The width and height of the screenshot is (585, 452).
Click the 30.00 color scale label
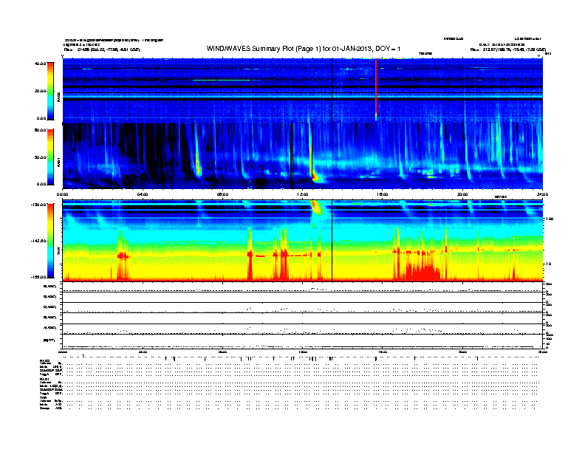click(x=40, y=157)
